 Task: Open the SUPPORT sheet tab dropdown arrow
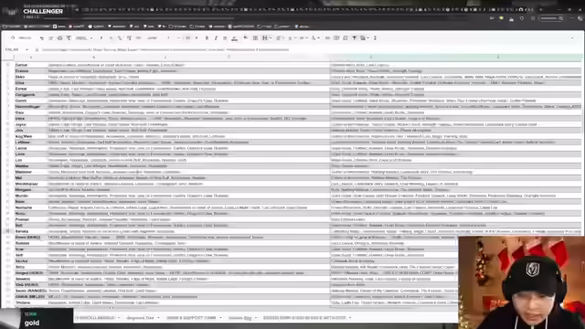[x=220, y=318]
